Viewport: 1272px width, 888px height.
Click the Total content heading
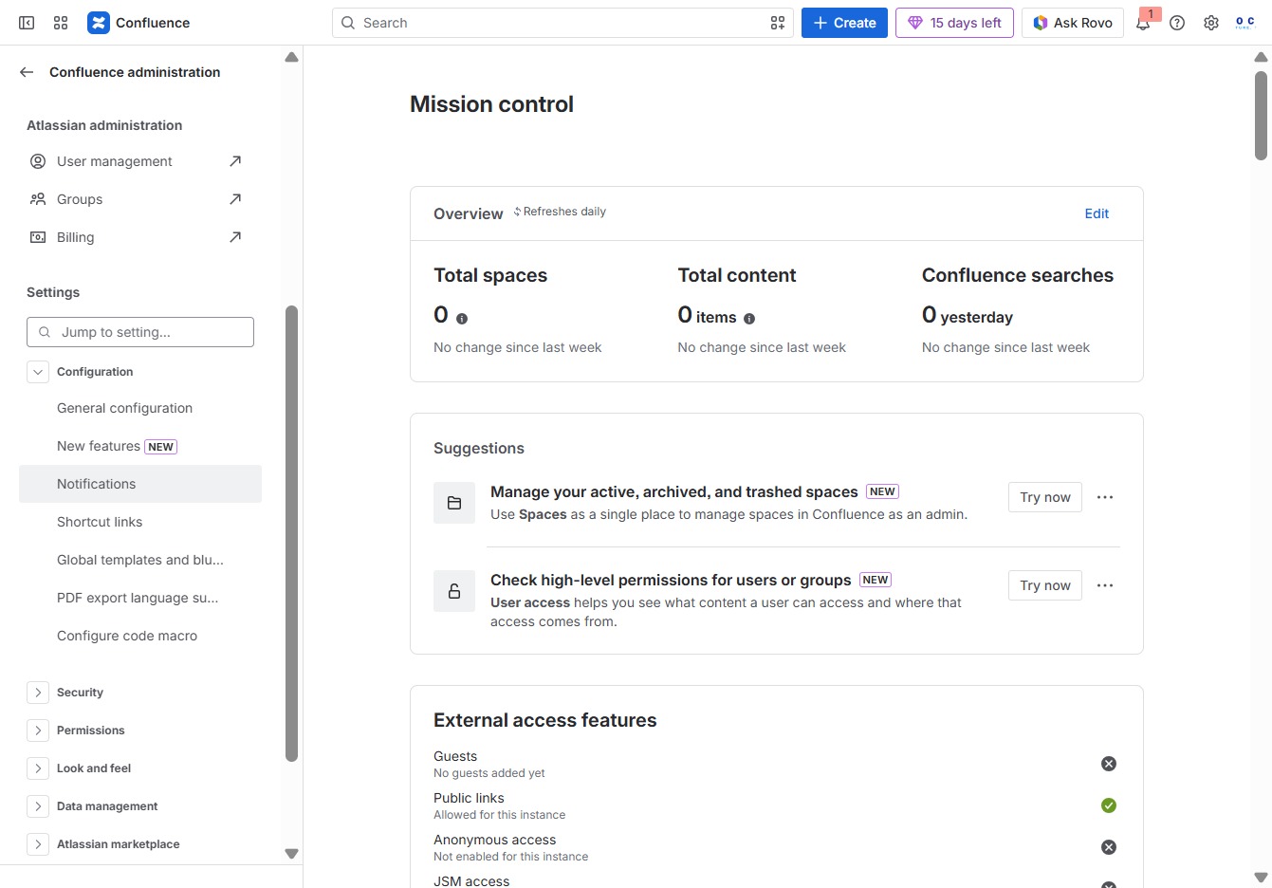coord(737,275)
